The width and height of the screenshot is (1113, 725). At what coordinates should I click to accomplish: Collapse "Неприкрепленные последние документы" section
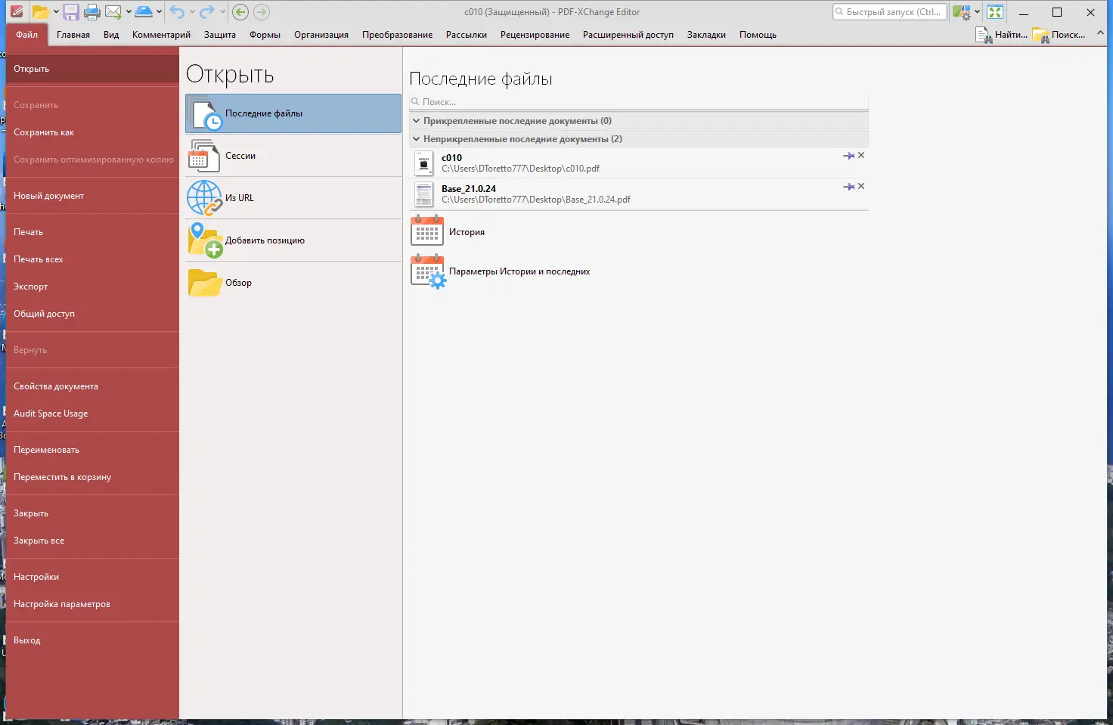click(x=416, y=138)
